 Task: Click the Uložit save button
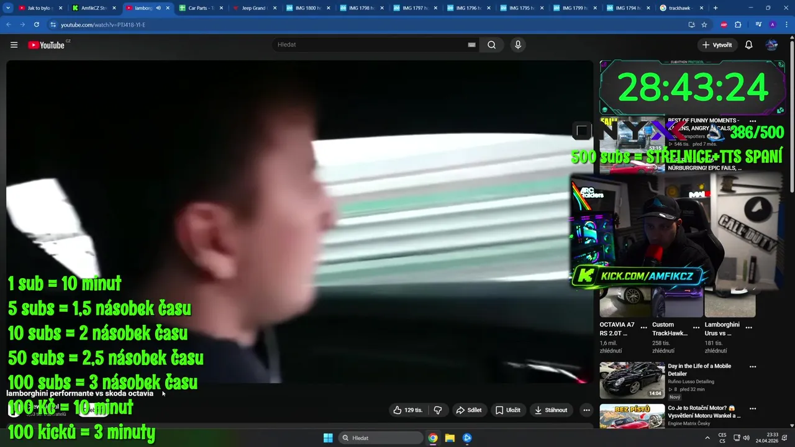tap(507, 410)
